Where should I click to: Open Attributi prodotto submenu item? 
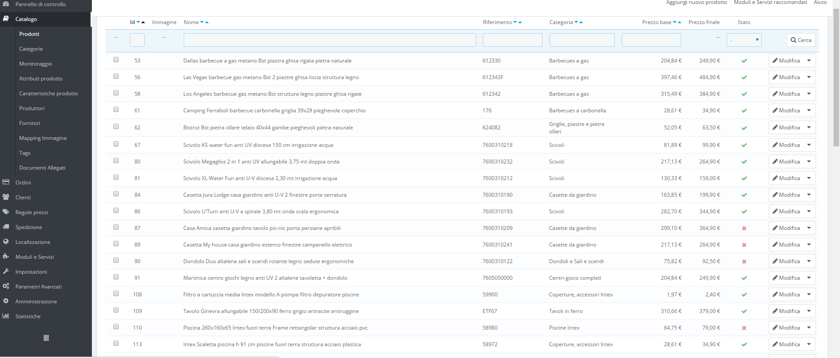(41, 79)
